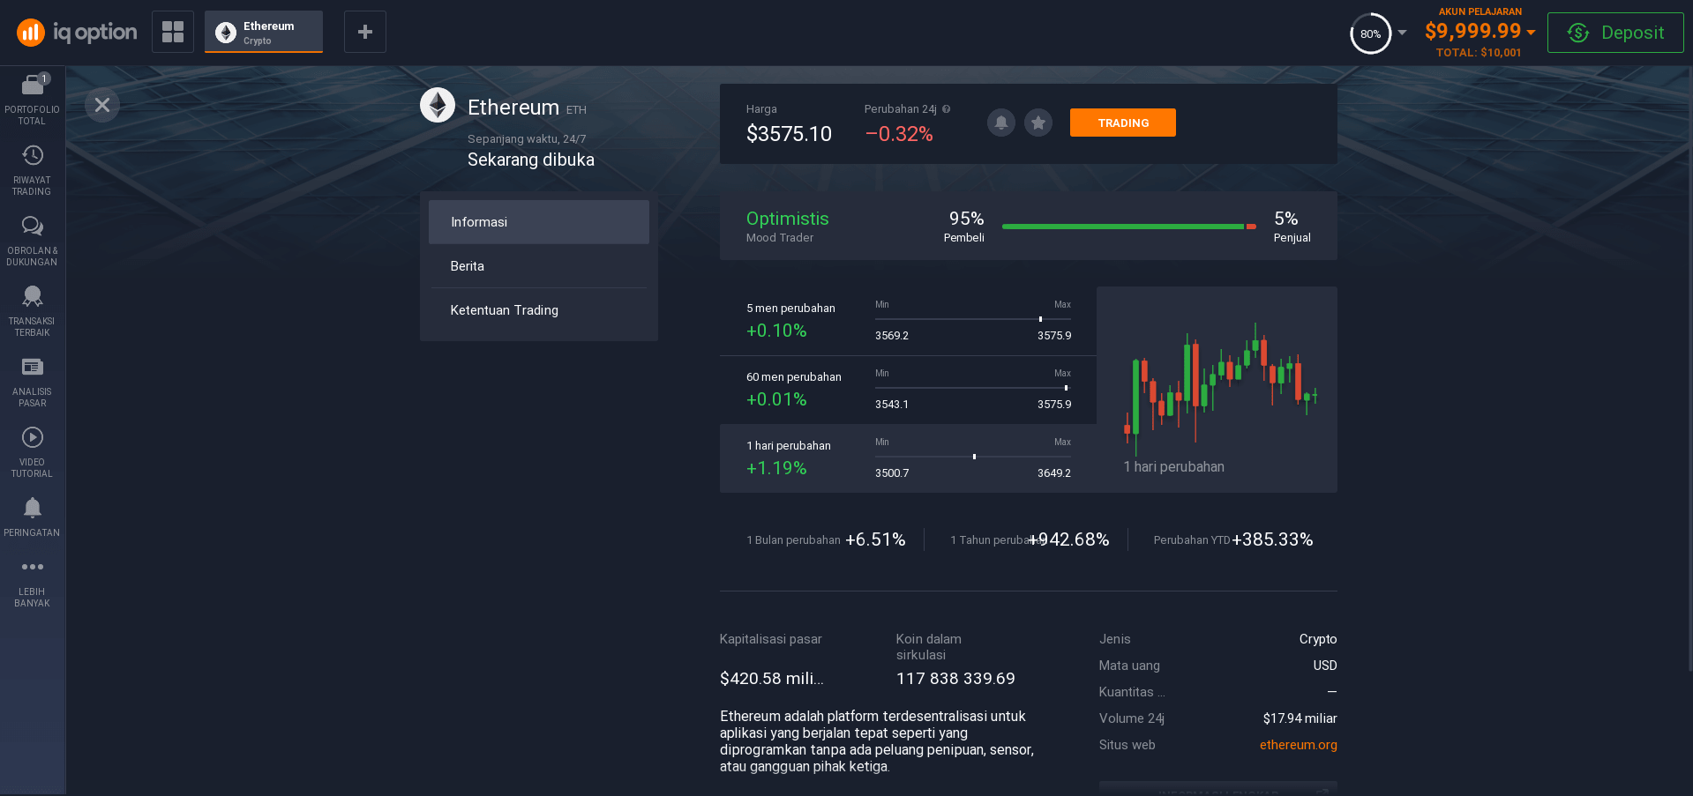Click the +385.33% YTD change
The width and height of the screenshot is (1693, 796).
[x=1272, y=539]
